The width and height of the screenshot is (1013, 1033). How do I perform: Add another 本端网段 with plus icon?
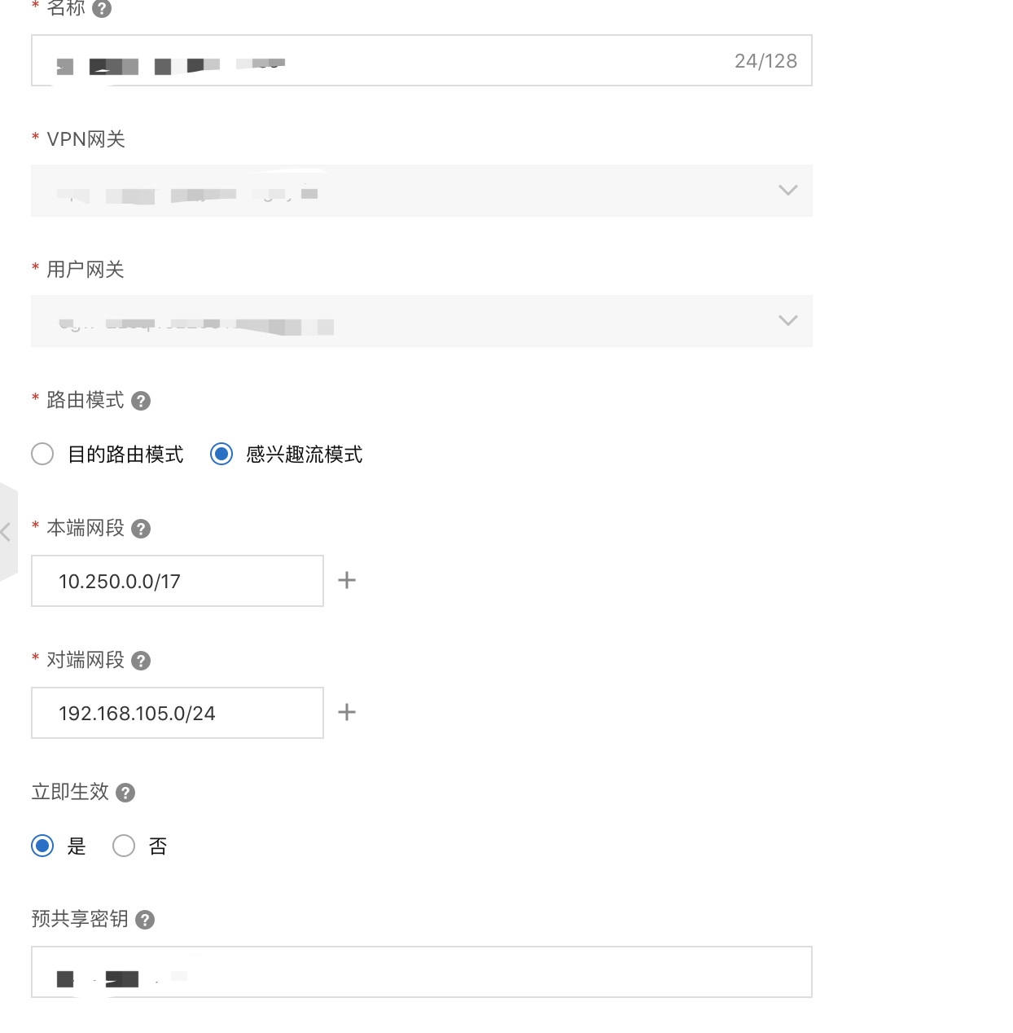pyautogui.click(x=347, y=580)
